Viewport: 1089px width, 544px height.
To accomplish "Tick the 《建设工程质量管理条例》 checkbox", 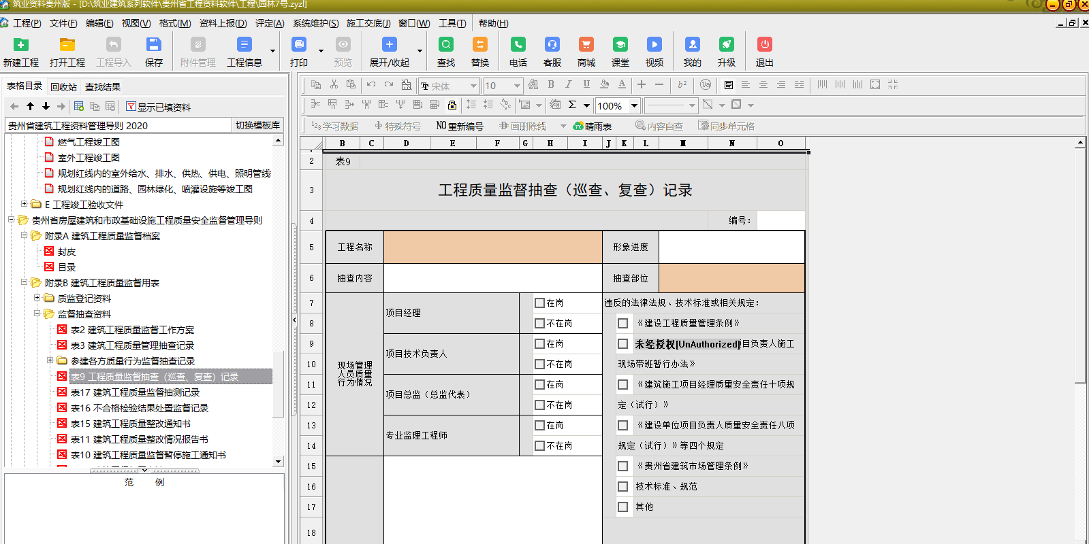I will coord(622,324).
